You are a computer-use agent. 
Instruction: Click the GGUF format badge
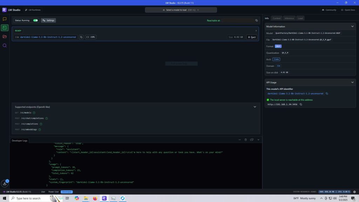click(278, 46)
